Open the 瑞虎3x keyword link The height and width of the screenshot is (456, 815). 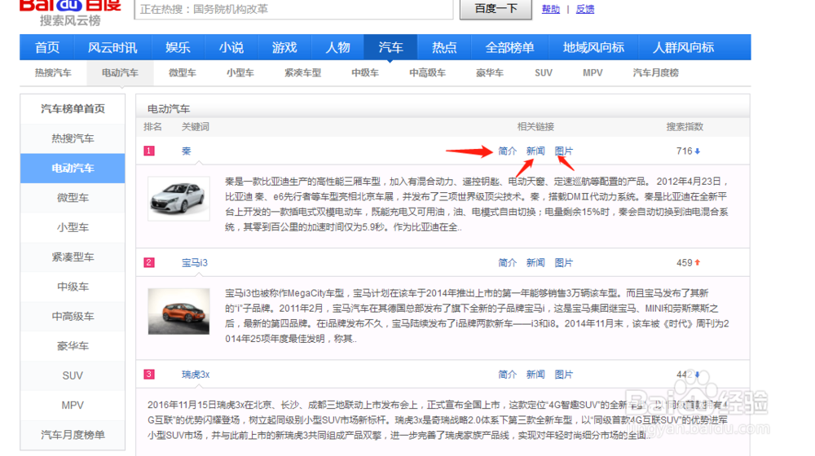pos(196,374)
